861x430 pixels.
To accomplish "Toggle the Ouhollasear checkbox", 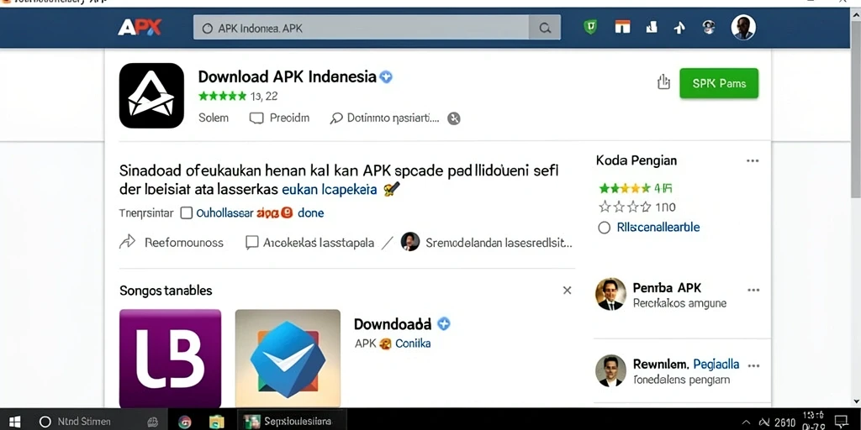I will [x=187, y=212].
